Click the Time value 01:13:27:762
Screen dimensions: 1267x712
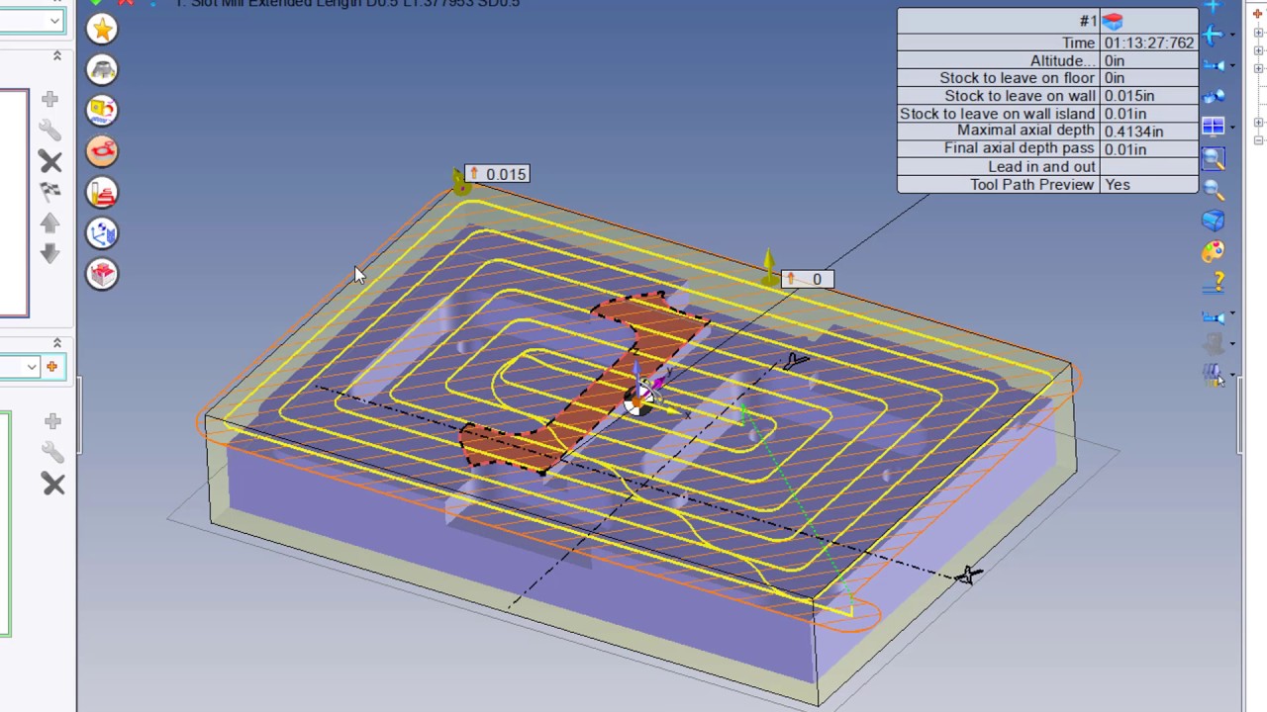(1148, 43)
